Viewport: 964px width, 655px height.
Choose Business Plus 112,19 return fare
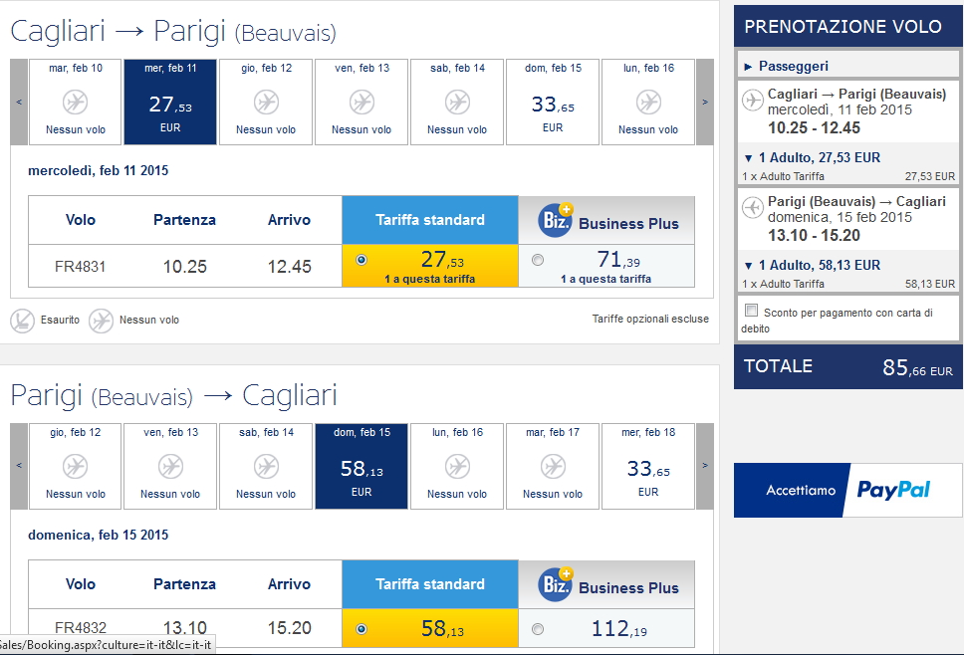538,628
